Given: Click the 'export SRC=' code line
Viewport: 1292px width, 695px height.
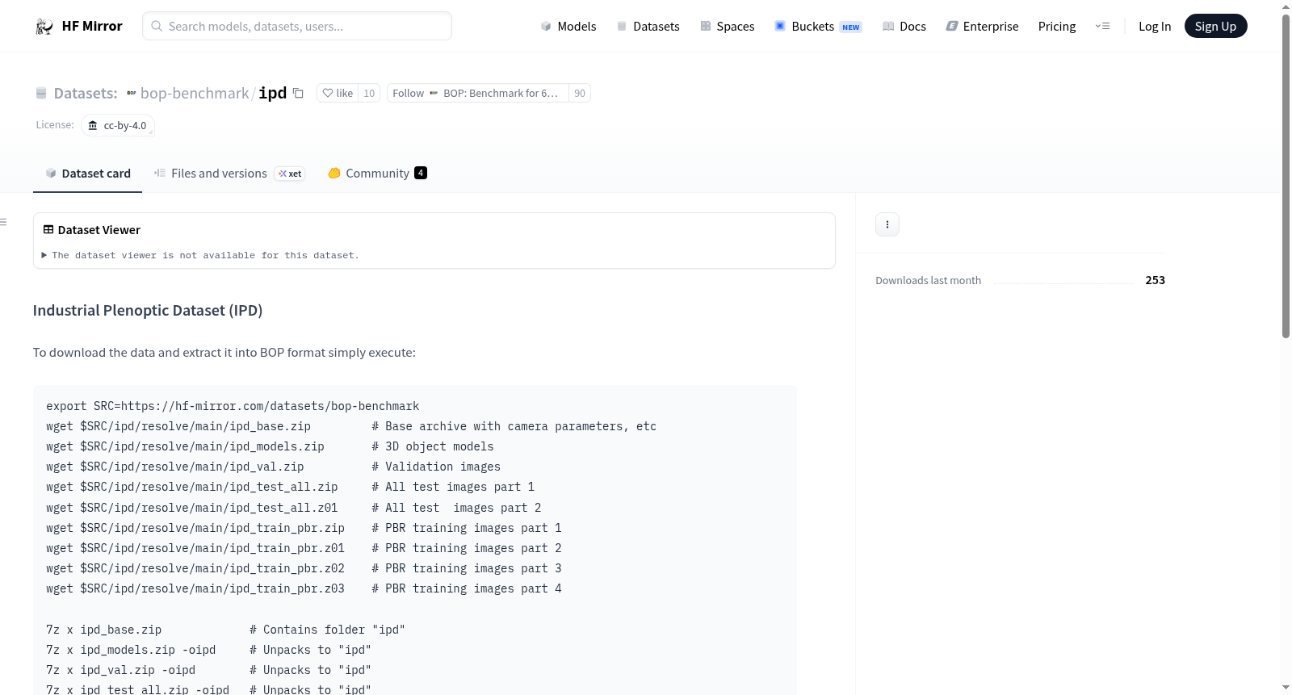Looking at the screenshot, I should (x=233, y=406).
